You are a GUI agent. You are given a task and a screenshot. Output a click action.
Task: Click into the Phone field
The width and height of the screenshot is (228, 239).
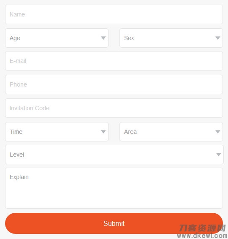point(114,84)
